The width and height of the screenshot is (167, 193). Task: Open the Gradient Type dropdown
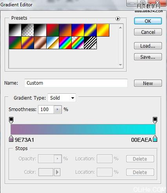click(x=62, y=98)
